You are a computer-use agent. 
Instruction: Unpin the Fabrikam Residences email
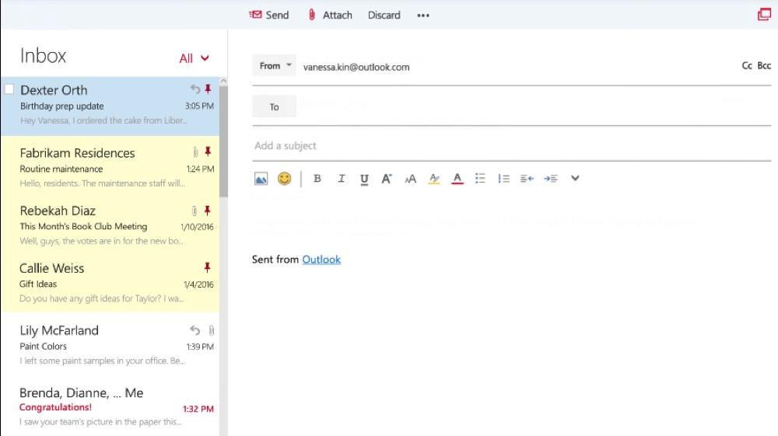point(208,152)
